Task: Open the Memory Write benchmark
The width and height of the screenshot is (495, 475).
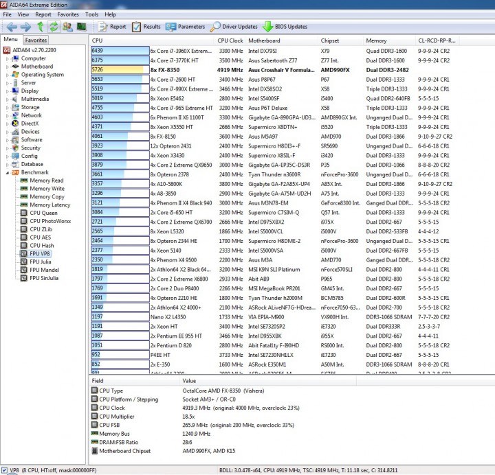Action: tap(47, 189)
